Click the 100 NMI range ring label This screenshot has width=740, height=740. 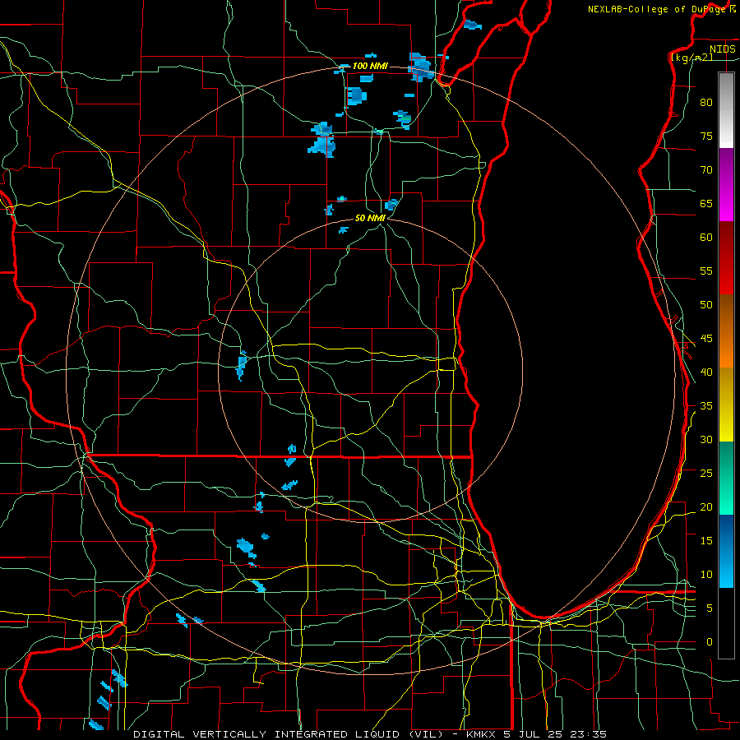(370, 66)
